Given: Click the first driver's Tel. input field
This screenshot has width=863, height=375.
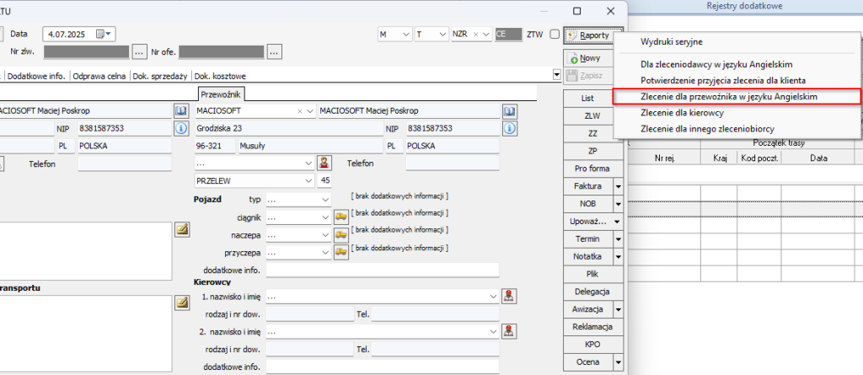Looking at the screenshot, I should click(434, 314).
